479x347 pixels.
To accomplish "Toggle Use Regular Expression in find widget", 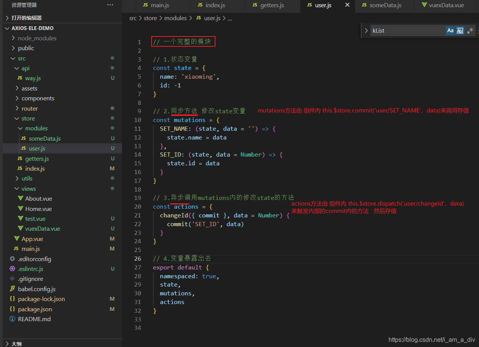I will point(470,31).
